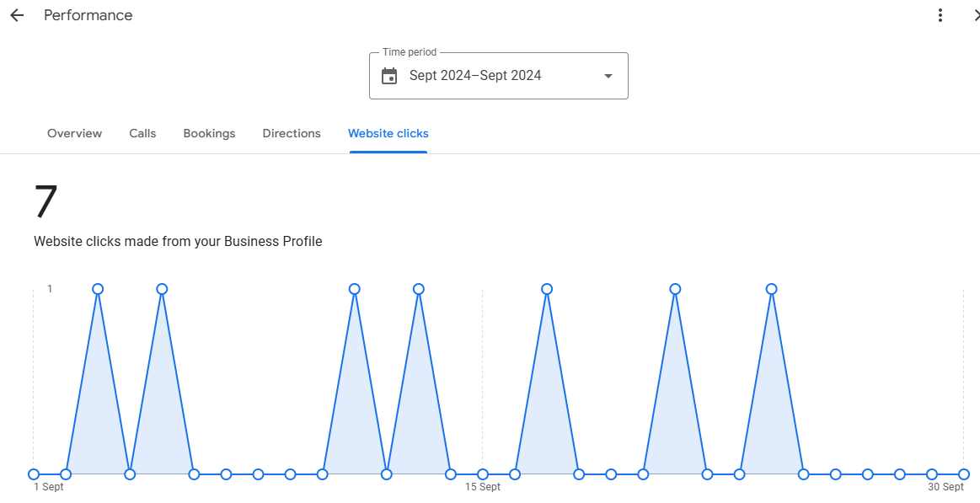Click the data point above the 1 Sept label
This screenshot has height=503, width=980.
point(34,474)
